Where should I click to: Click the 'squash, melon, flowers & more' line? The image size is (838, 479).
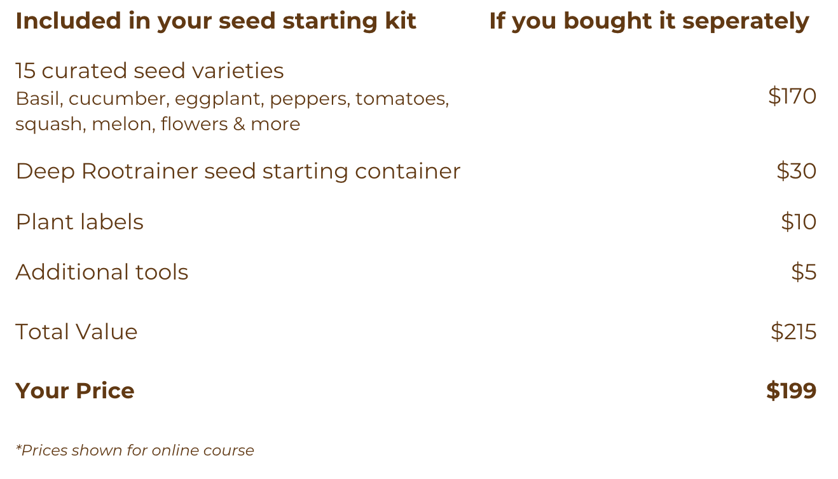[x=157, y=124]
